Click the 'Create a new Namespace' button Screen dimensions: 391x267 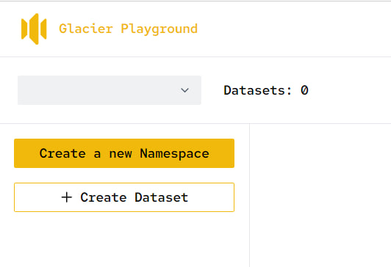(124, 153)
